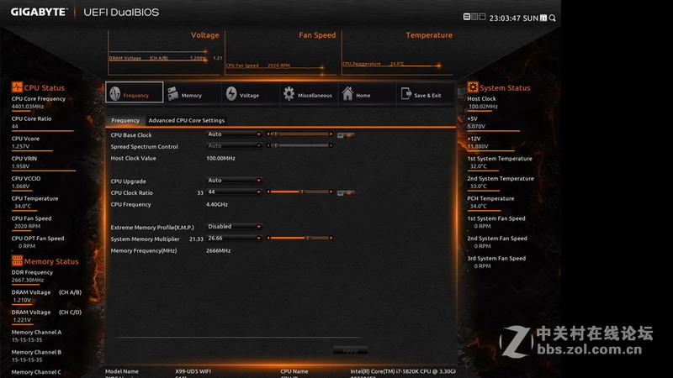Switch to grid display layout icon

tap(474, 17)
